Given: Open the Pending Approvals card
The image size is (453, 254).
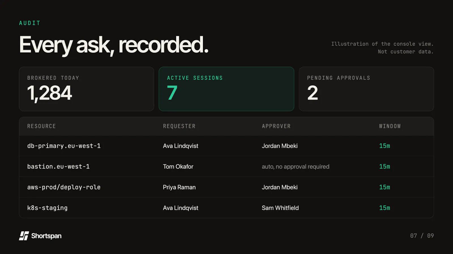Looking at the screenshot, I should [366, 89].
